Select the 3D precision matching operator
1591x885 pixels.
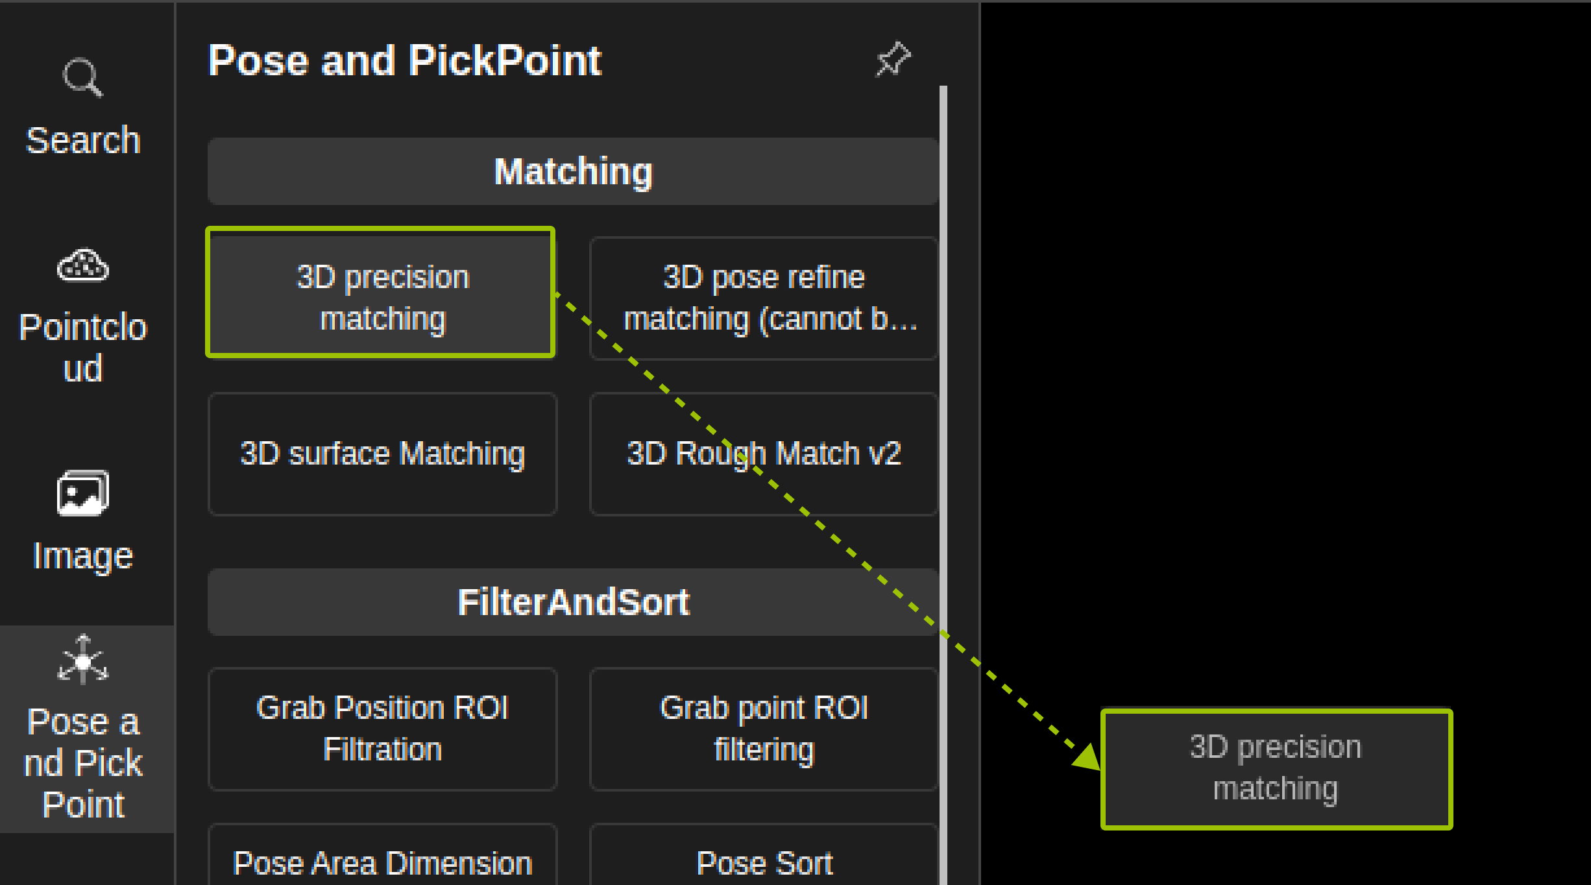pyautogui.click(x=381, y=292)
